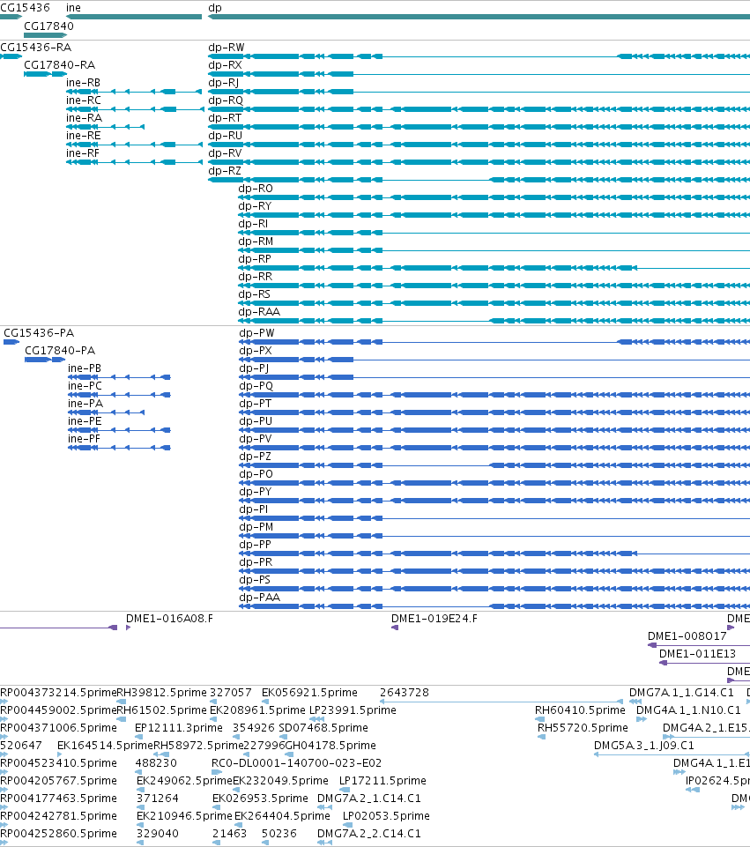The image size is (750, 847).
Task: Select EST RH55720.5prime
Action: point(583,728)
